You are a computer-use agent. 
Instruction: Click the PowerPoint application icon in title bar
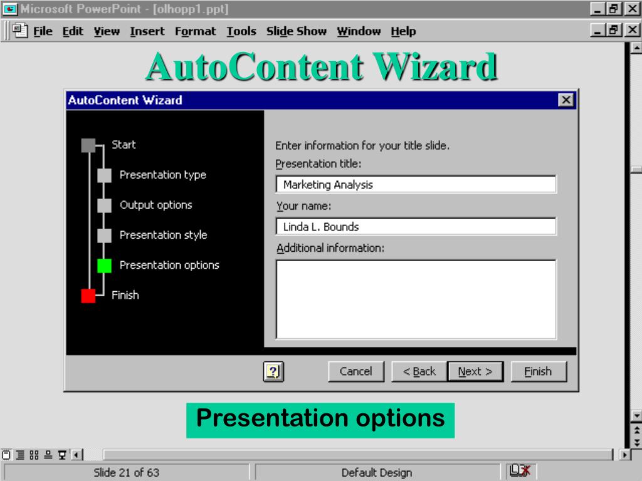pyautogui.click(x=10, y=9)
